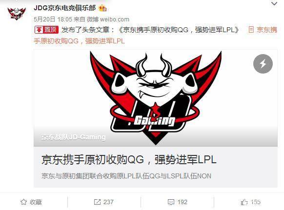Open the JDG京东电竞俱乐部 profile name
Viewport: 284px width, 210px height.
click(65, 8)
